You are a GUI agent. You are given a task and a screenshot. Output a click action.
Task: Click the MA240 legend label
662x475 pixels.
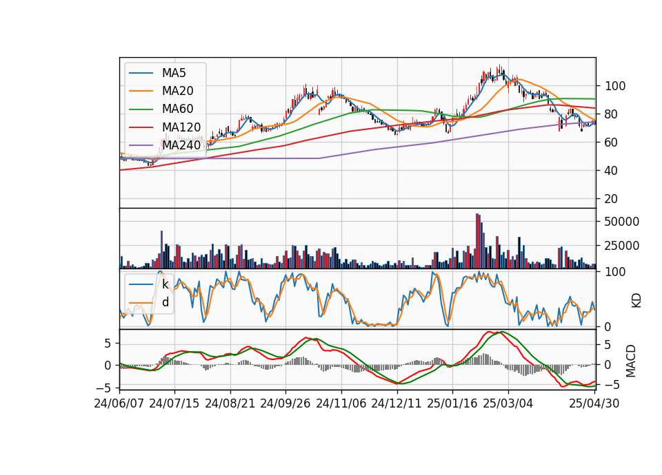tap(181, 145)
